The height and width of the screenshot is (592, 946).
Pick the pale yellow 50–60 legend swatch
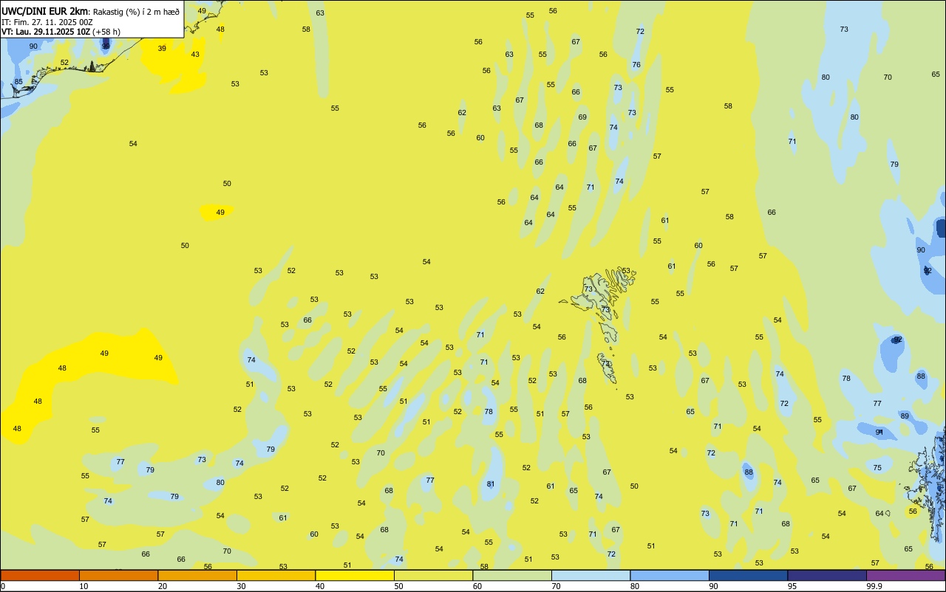click(433, 575)
